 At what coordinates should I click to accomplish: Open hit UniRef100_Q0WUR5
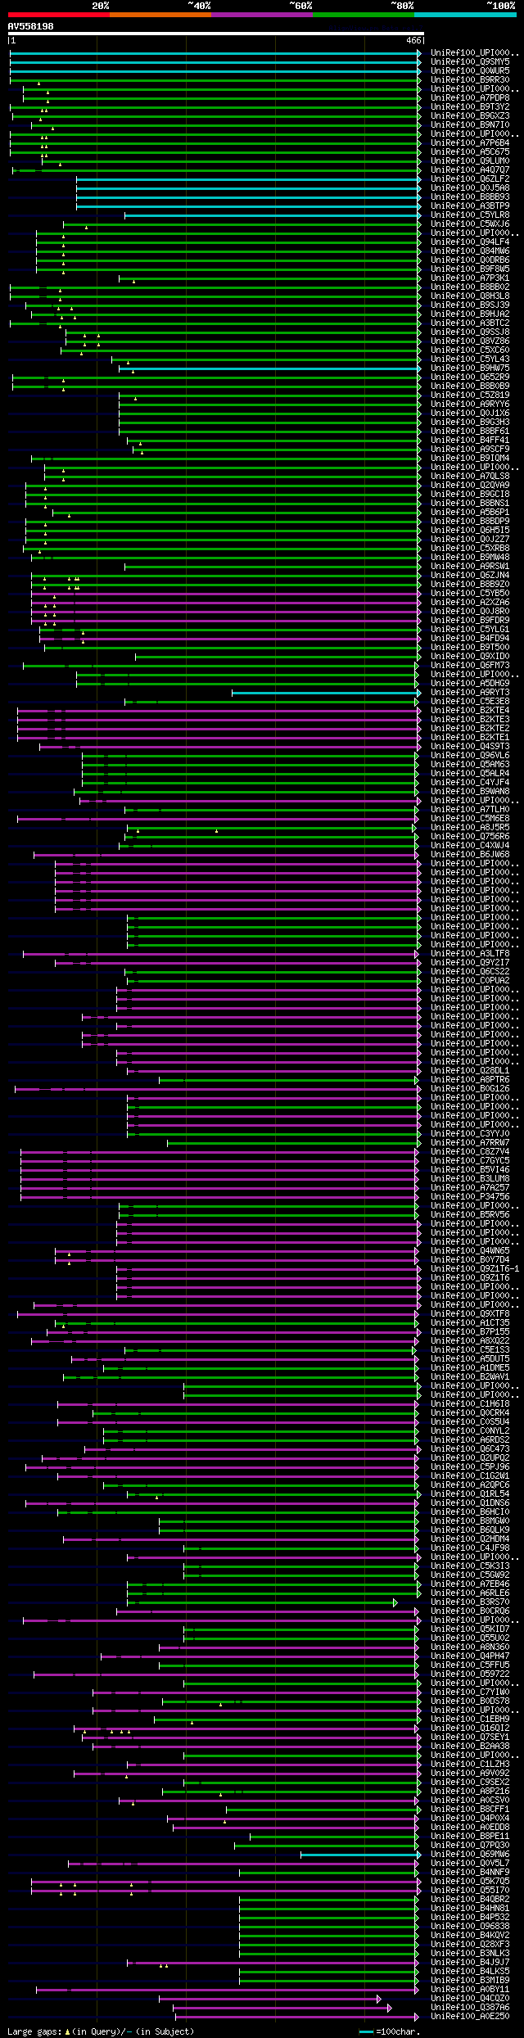coord(470,70)
